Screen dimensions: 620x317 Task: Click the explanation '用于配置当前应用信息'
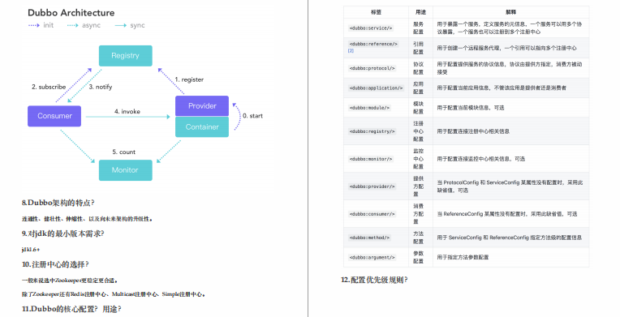pyautogui.click(x=502, y=88)
